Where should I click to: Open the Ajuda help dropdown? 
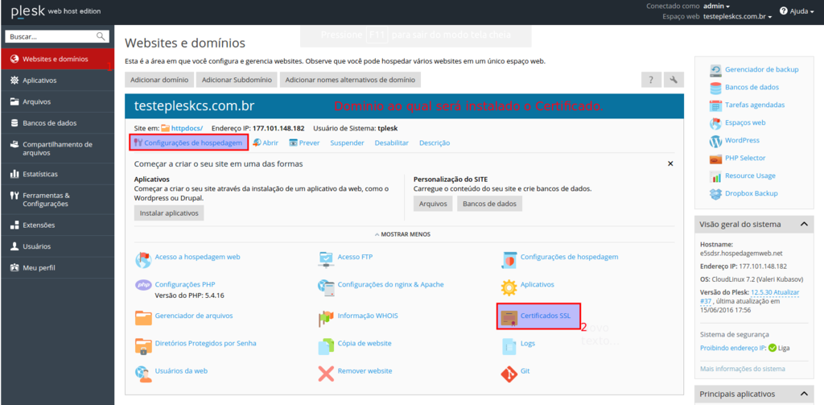(797, 11)
